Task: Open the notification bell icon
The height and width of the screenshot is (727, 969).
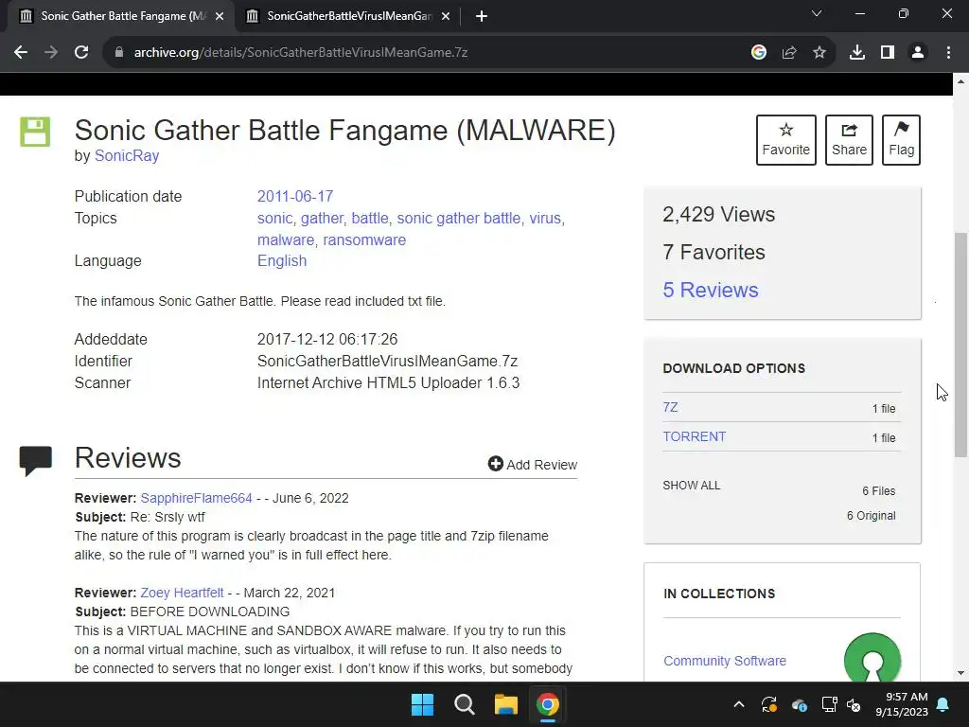Action: click(943, 704)
